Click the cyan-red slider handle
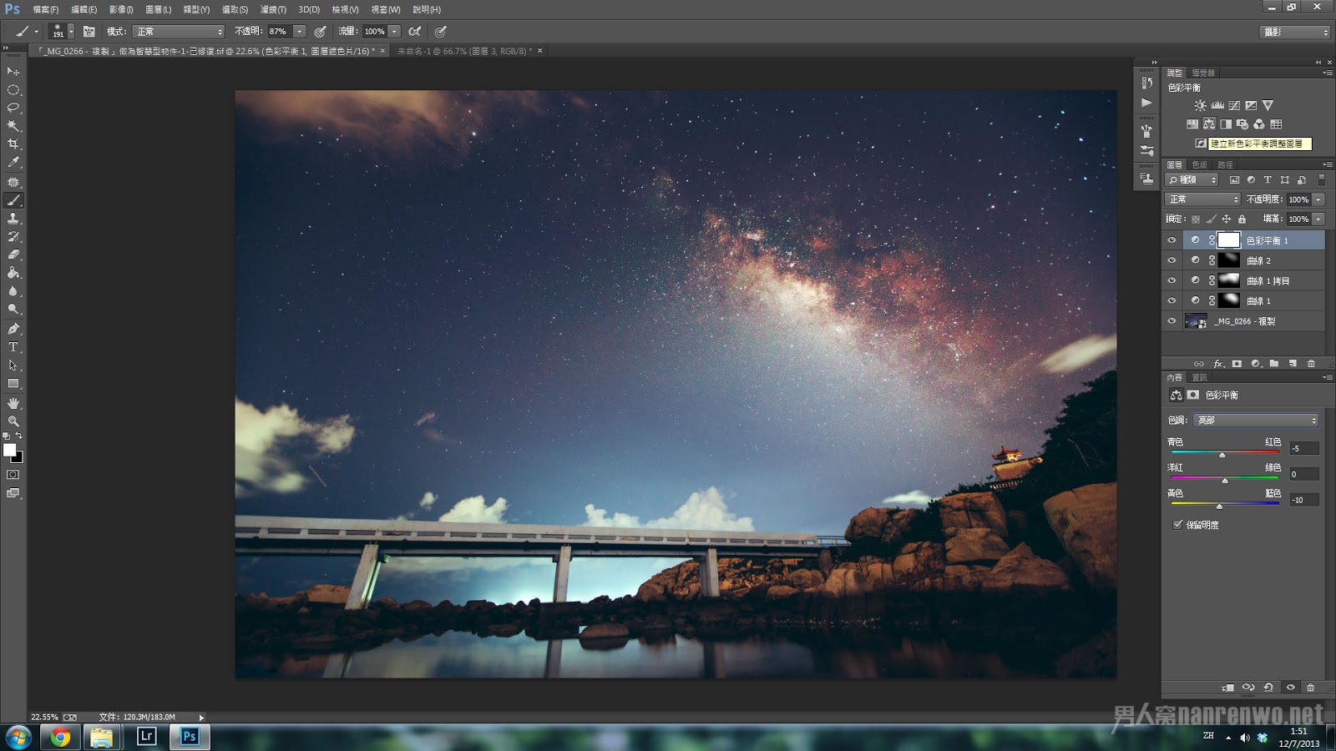Viewport: 1336px width, 751px height. [1222, 455]
